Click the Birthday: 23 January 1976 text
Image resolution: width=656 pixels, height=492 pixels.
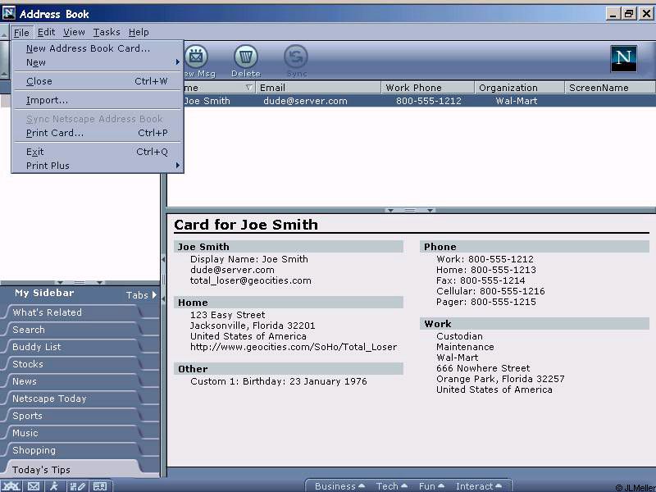(x=304, y=381)
